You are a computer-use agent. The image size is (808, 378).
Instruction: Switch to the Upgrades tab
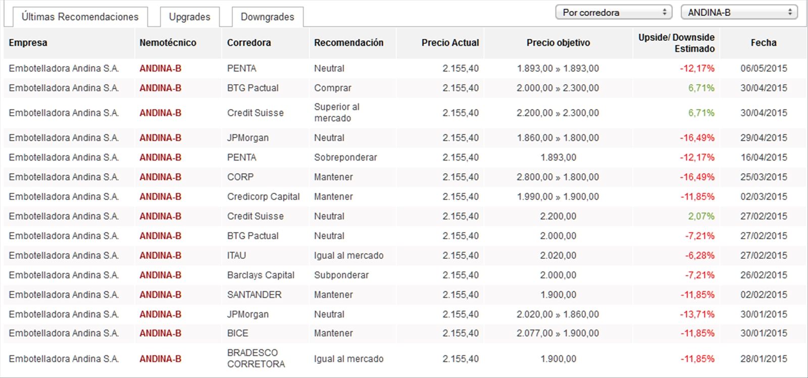pyautogui.click(x=189, y=17)
